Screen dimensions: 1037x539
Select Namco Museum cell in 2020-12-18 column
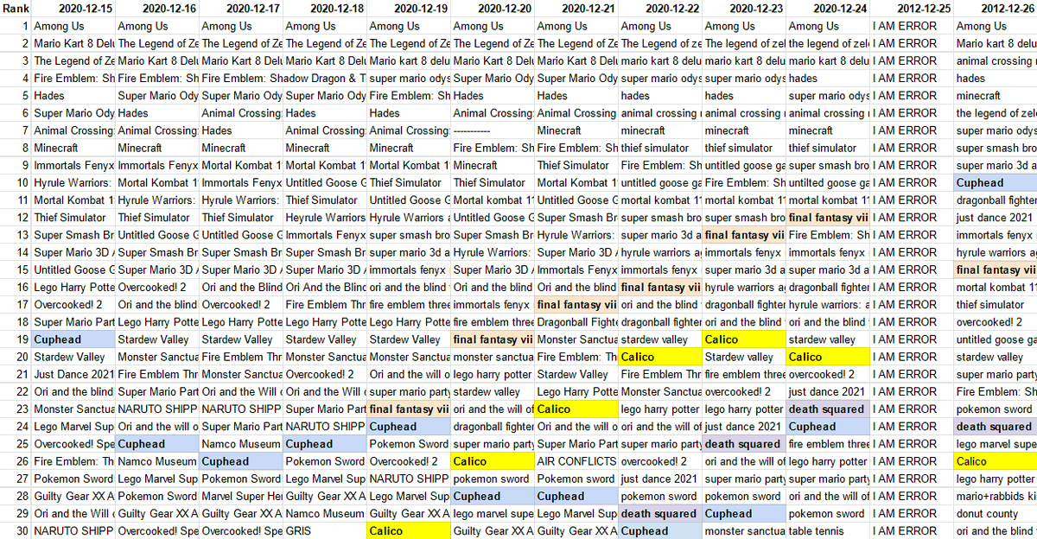[325, 513]
